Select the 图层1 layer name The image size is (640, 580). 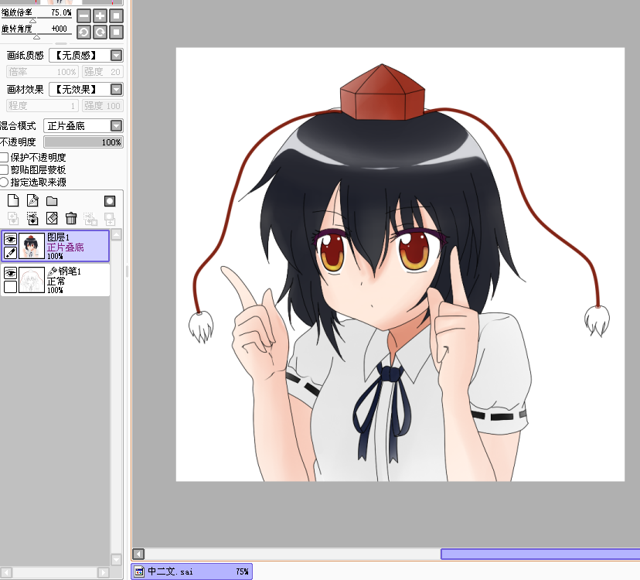pyautogui.click(x=59, y=237)
